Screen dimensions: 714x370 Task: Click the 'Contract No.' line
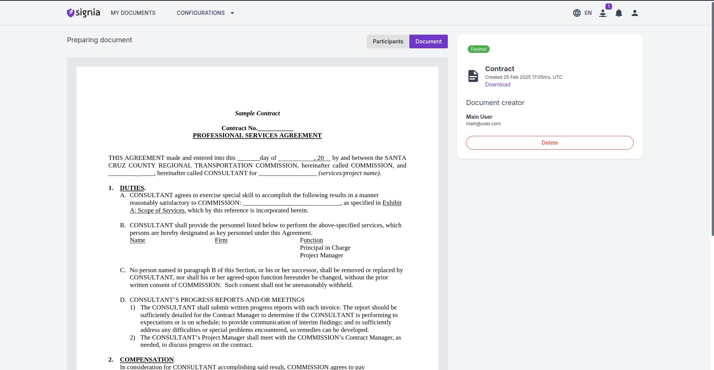point(257,128)
